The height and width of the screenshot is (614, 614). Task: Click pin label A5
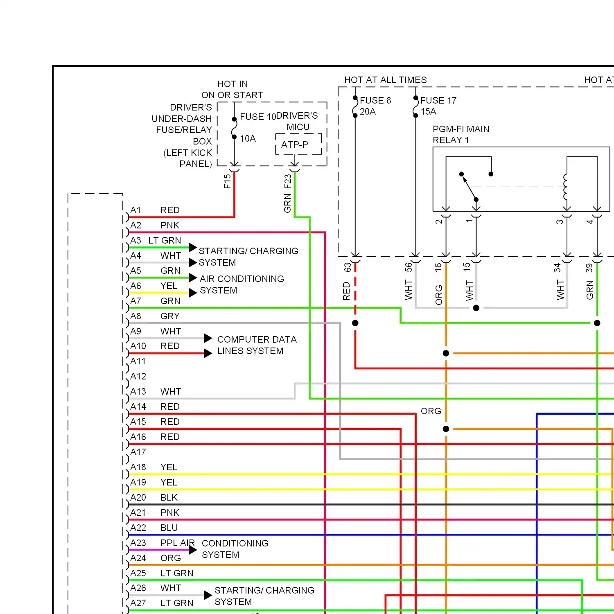135,271
